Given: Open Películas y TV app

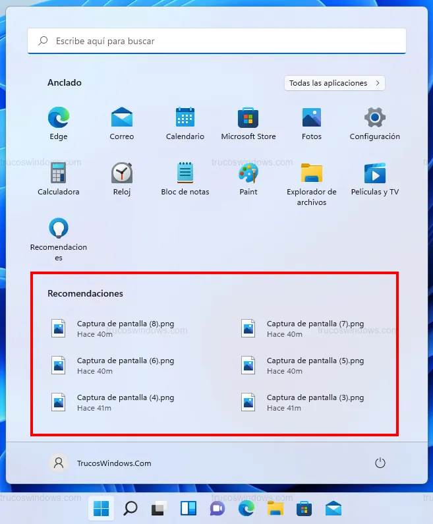Looking at the screenshot, I should [x=375, y=174].
